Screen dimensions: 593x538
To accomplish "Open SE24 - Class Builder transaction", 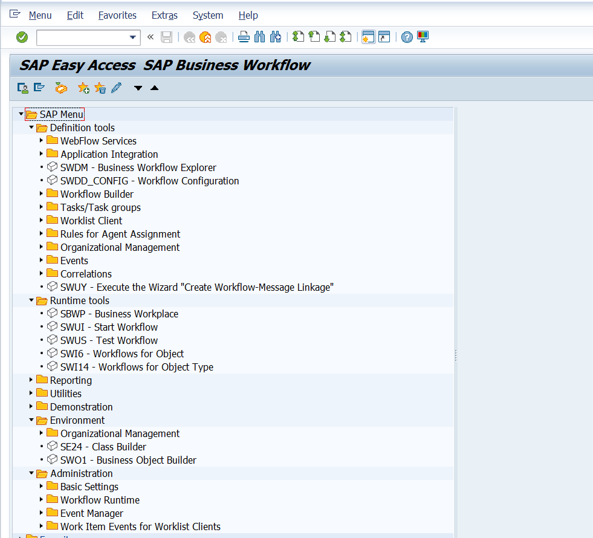I will [103, 447].
